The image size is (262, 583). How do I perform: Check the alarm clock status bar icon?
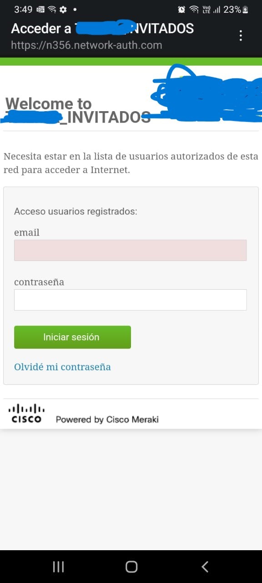coord(182,9)
